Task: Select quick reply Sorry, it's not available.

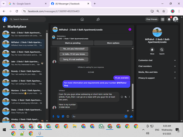Action: pyautogui.click(x=74, y=60)
